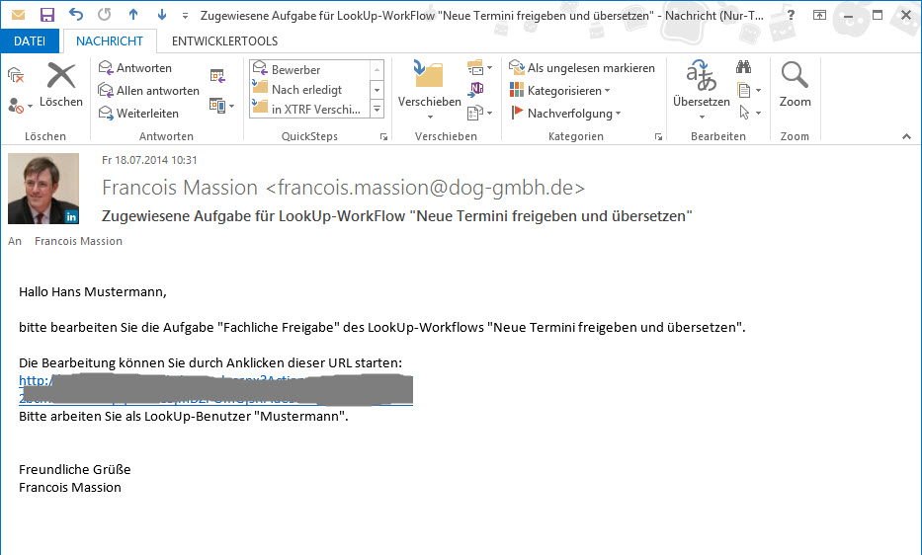Click the Undo arrow in title bar

[76, 14]
